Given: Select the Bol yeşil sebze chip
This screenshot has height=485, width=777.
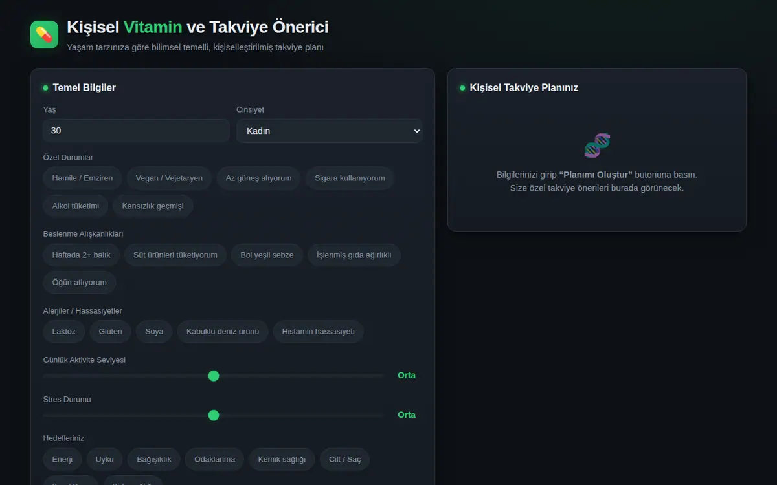Looking at the screenshot, I should click(x=267, y=255).
